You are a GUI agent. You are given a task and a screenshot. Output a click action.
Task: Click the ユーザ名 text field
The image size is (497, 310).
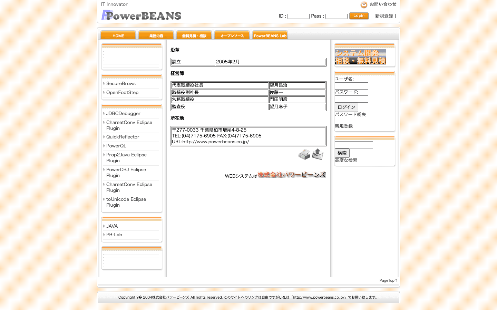tap(351, 86)
